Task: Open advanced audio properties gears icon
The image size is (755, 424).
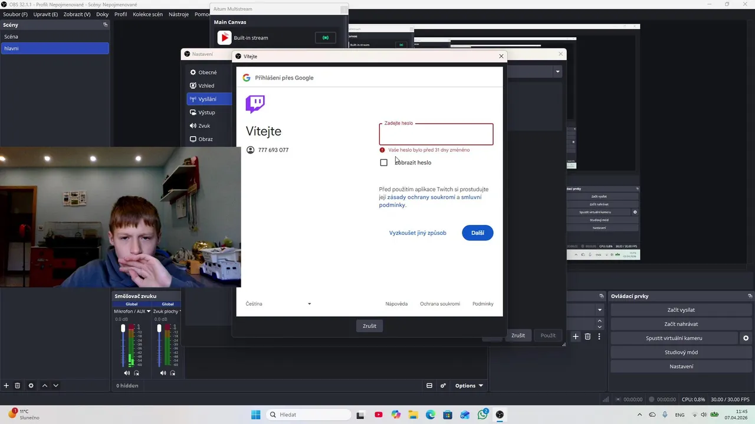Action: (x=443, y=386)
